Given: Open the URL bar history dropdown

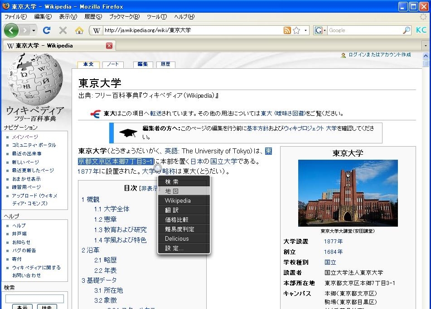Looking at the screenshot, I should pyautogui.click(x=305, y=30).
